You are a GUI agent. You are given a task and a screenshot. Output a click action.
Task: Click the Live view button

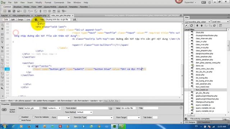coord(28,20)
